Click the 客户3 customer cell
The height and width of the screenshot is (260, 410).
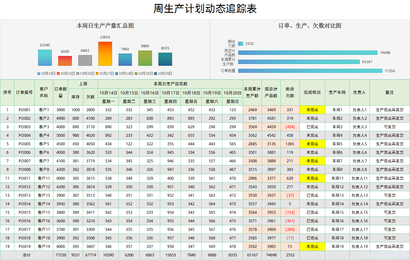44,127
